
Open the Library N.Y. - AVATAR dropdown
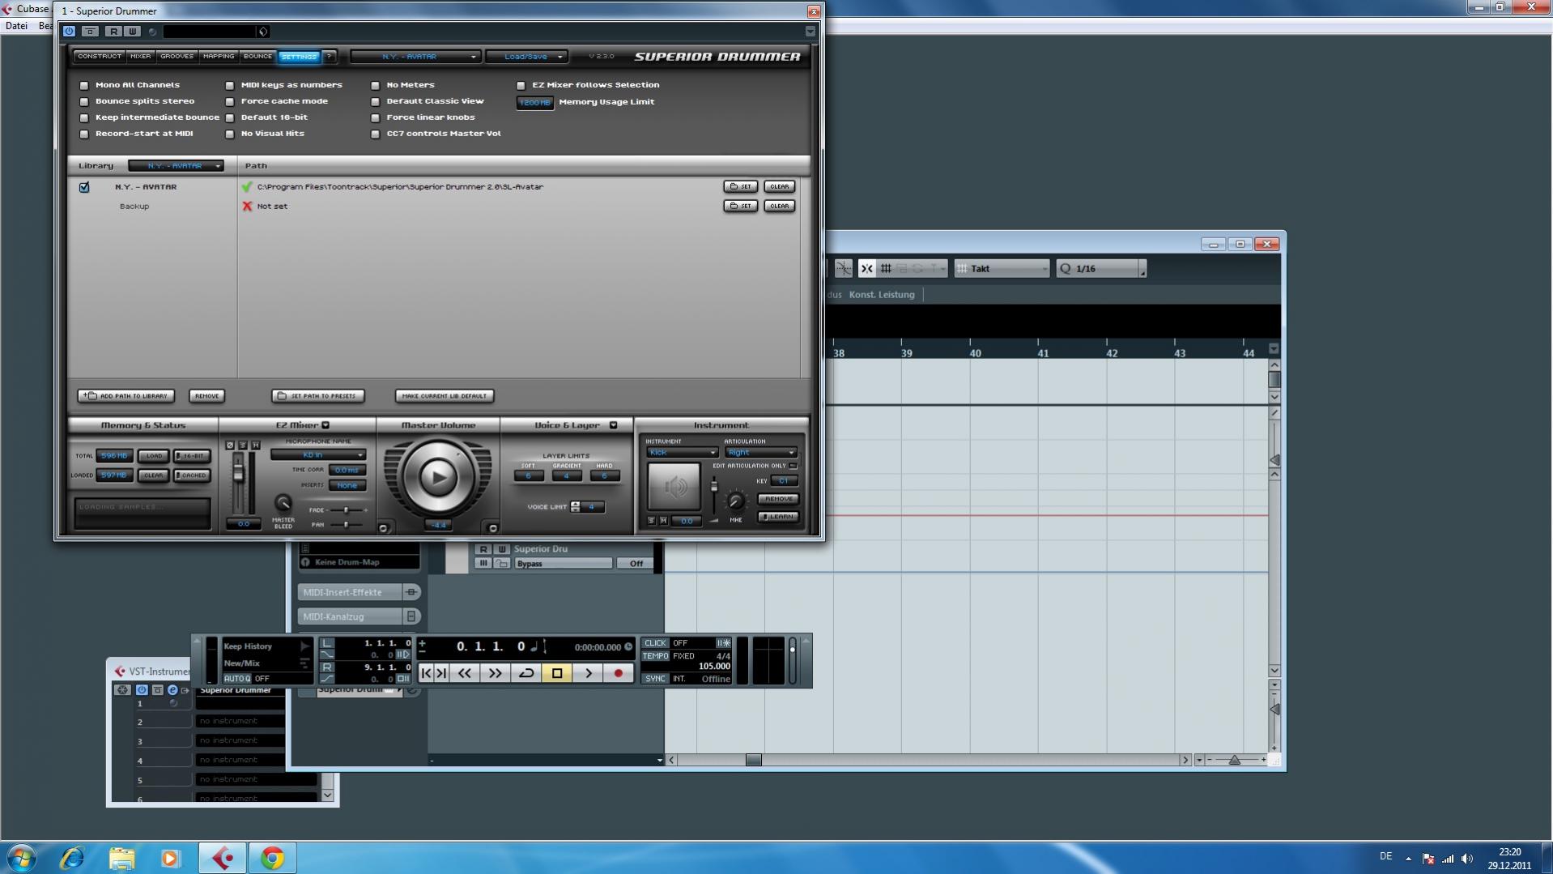176,165
